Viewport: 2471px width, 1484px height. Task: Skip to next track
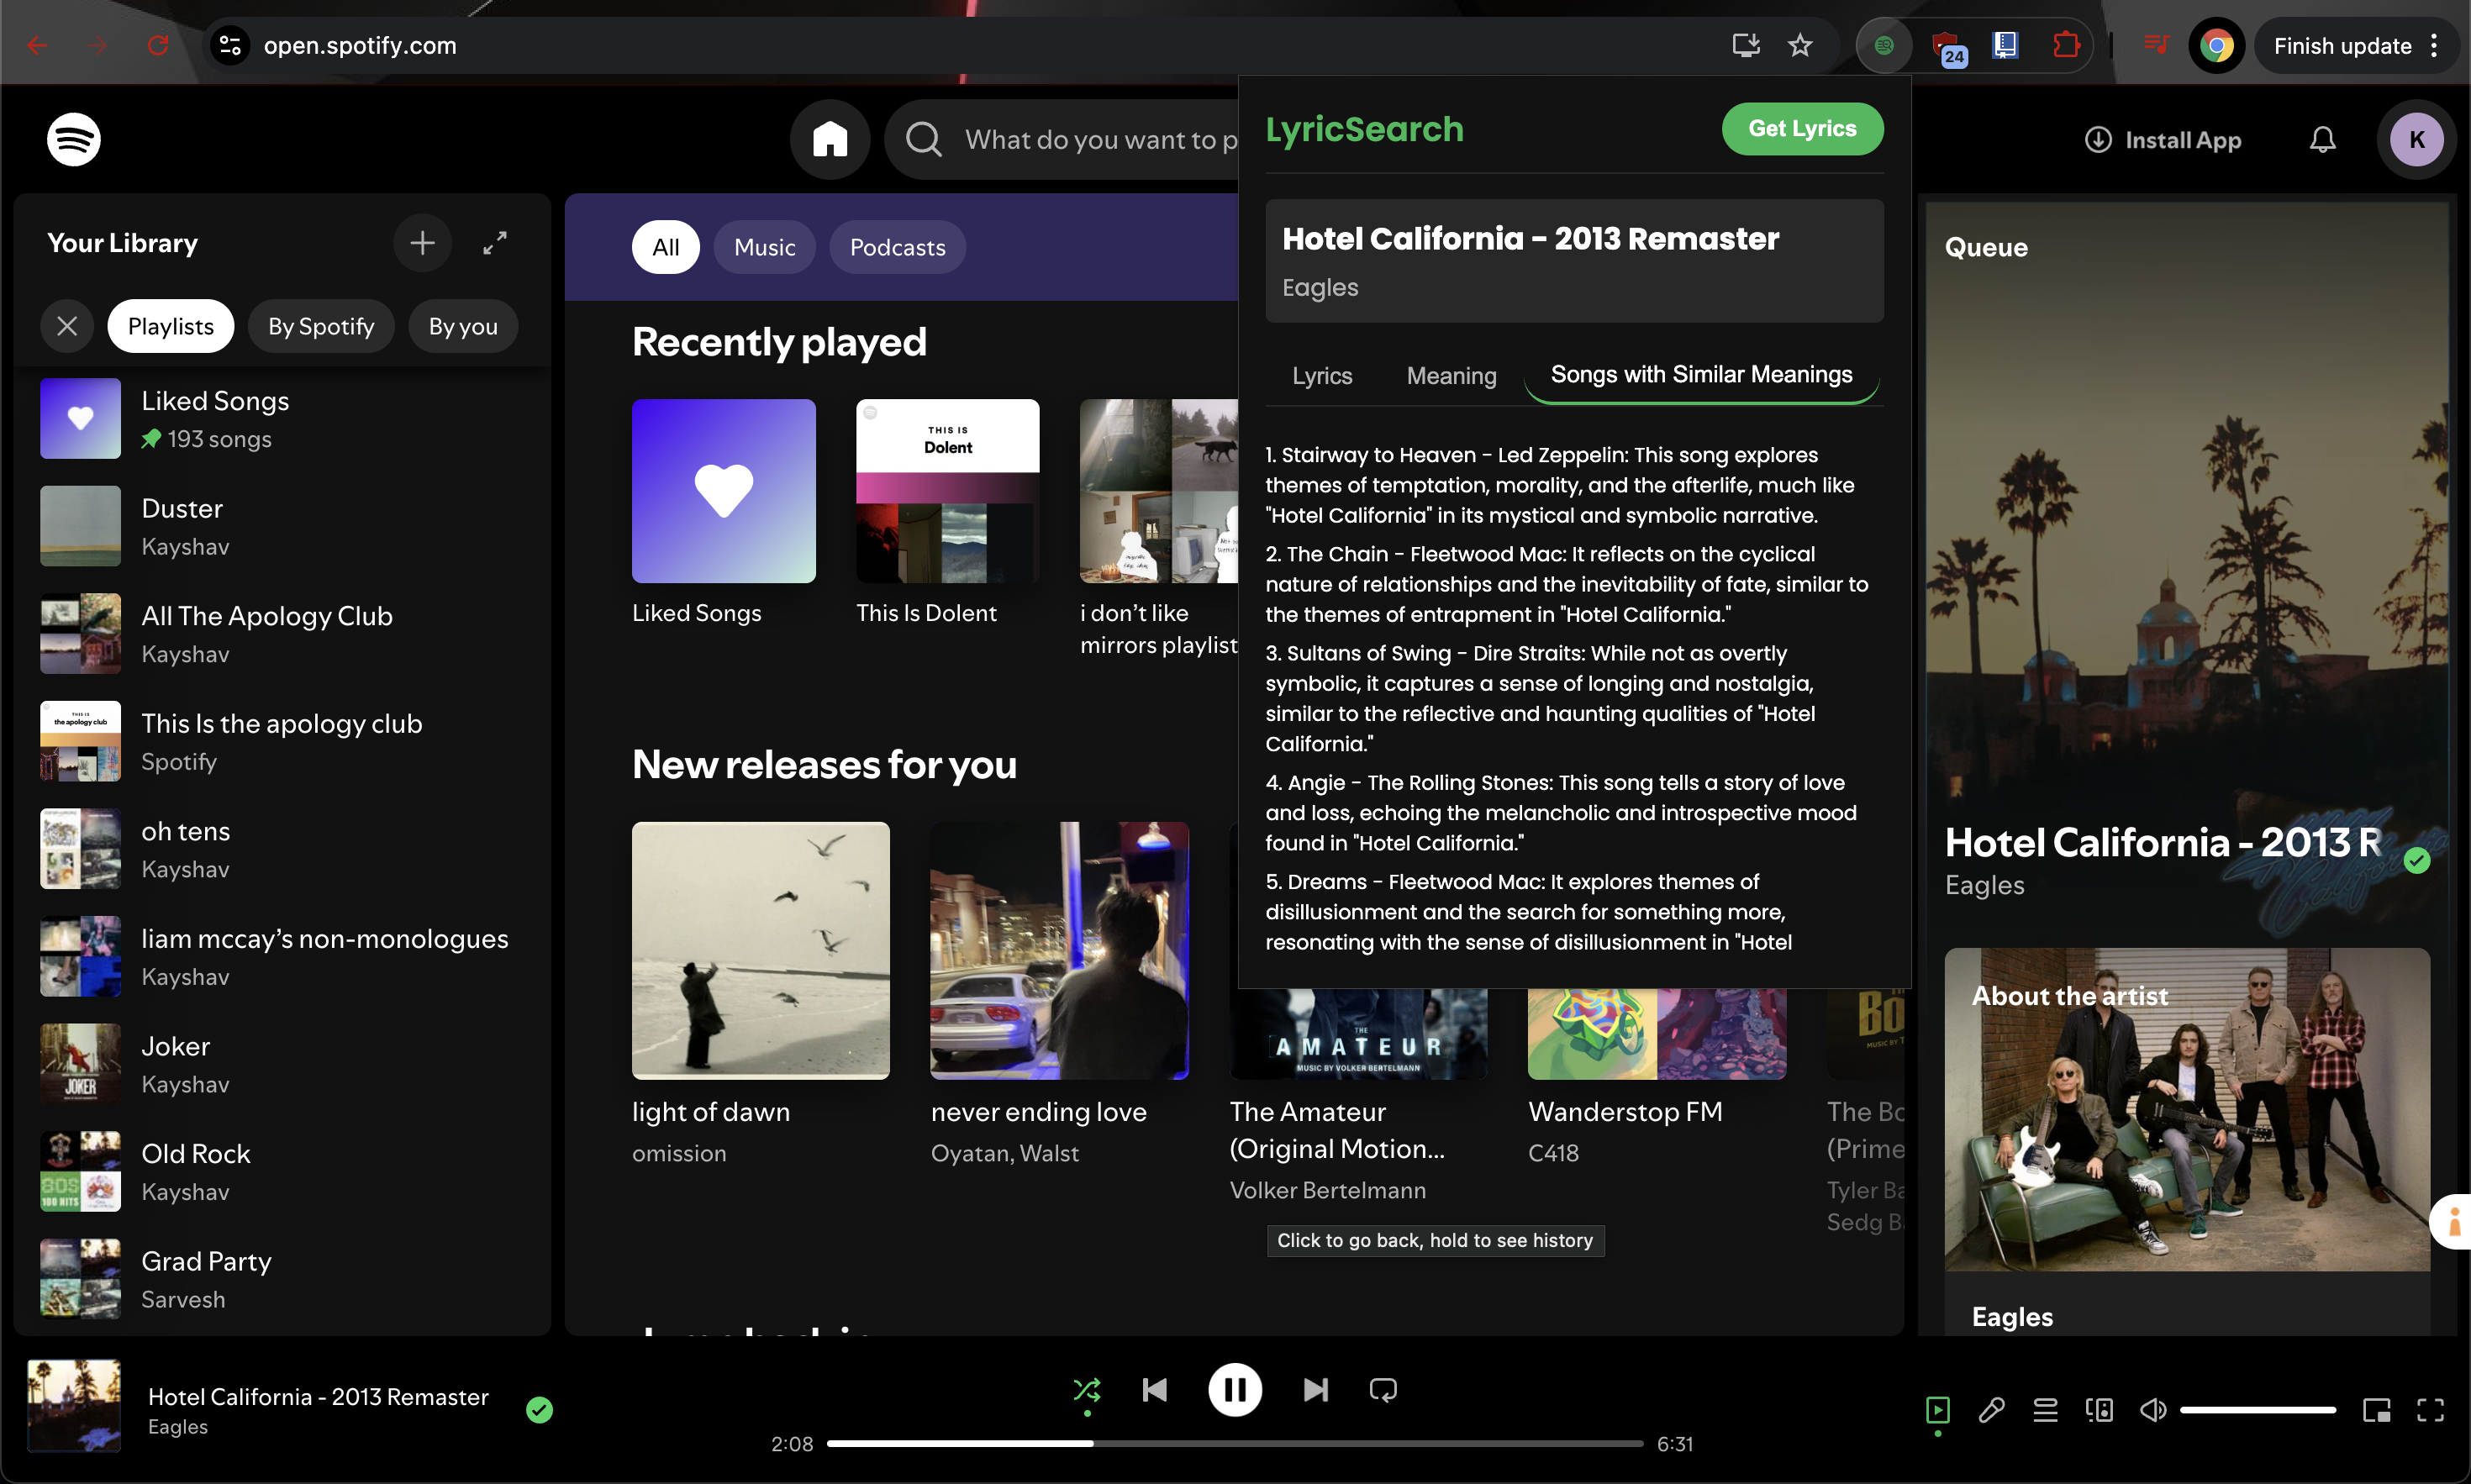tap(1315, 1389)
